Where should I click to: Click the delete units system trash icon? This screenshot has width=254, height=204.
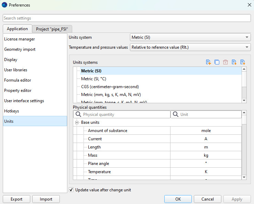tap(225, 62)
